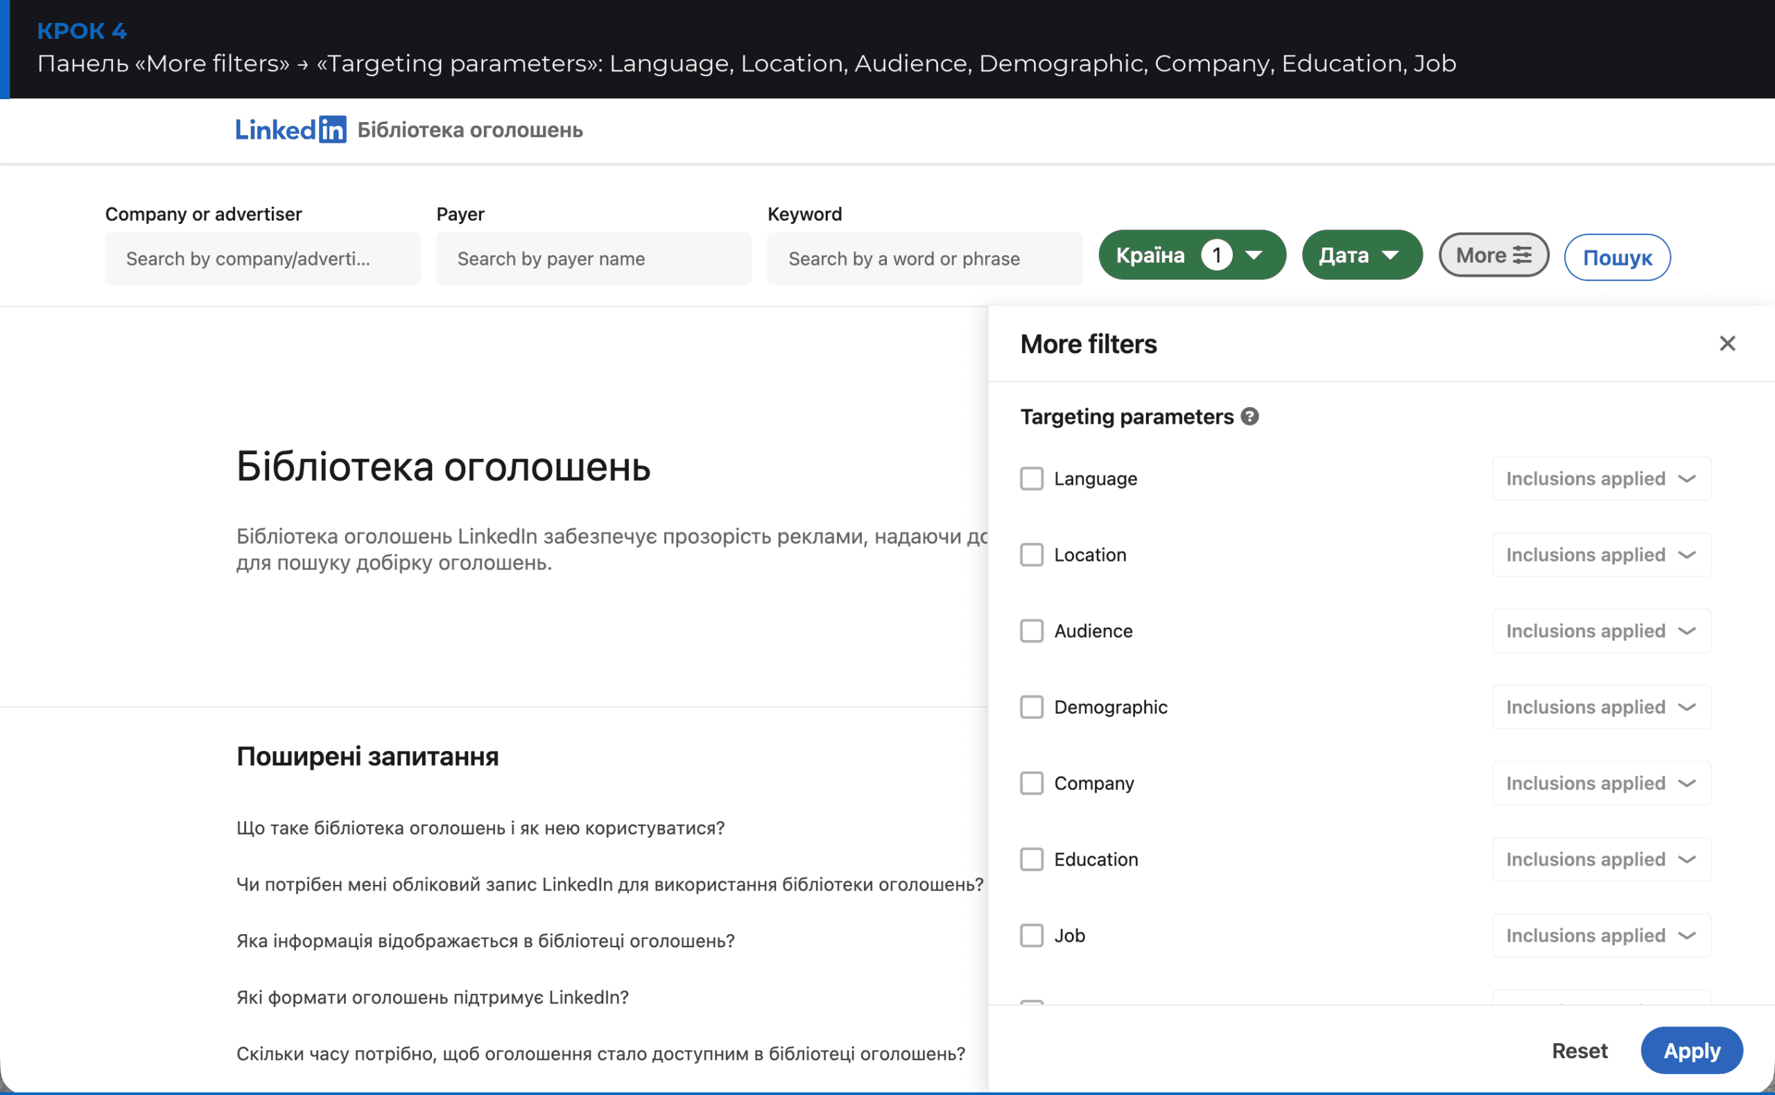
Task: Expand the Job Inclusions applied dropdown
Action: coord(1601,936)
